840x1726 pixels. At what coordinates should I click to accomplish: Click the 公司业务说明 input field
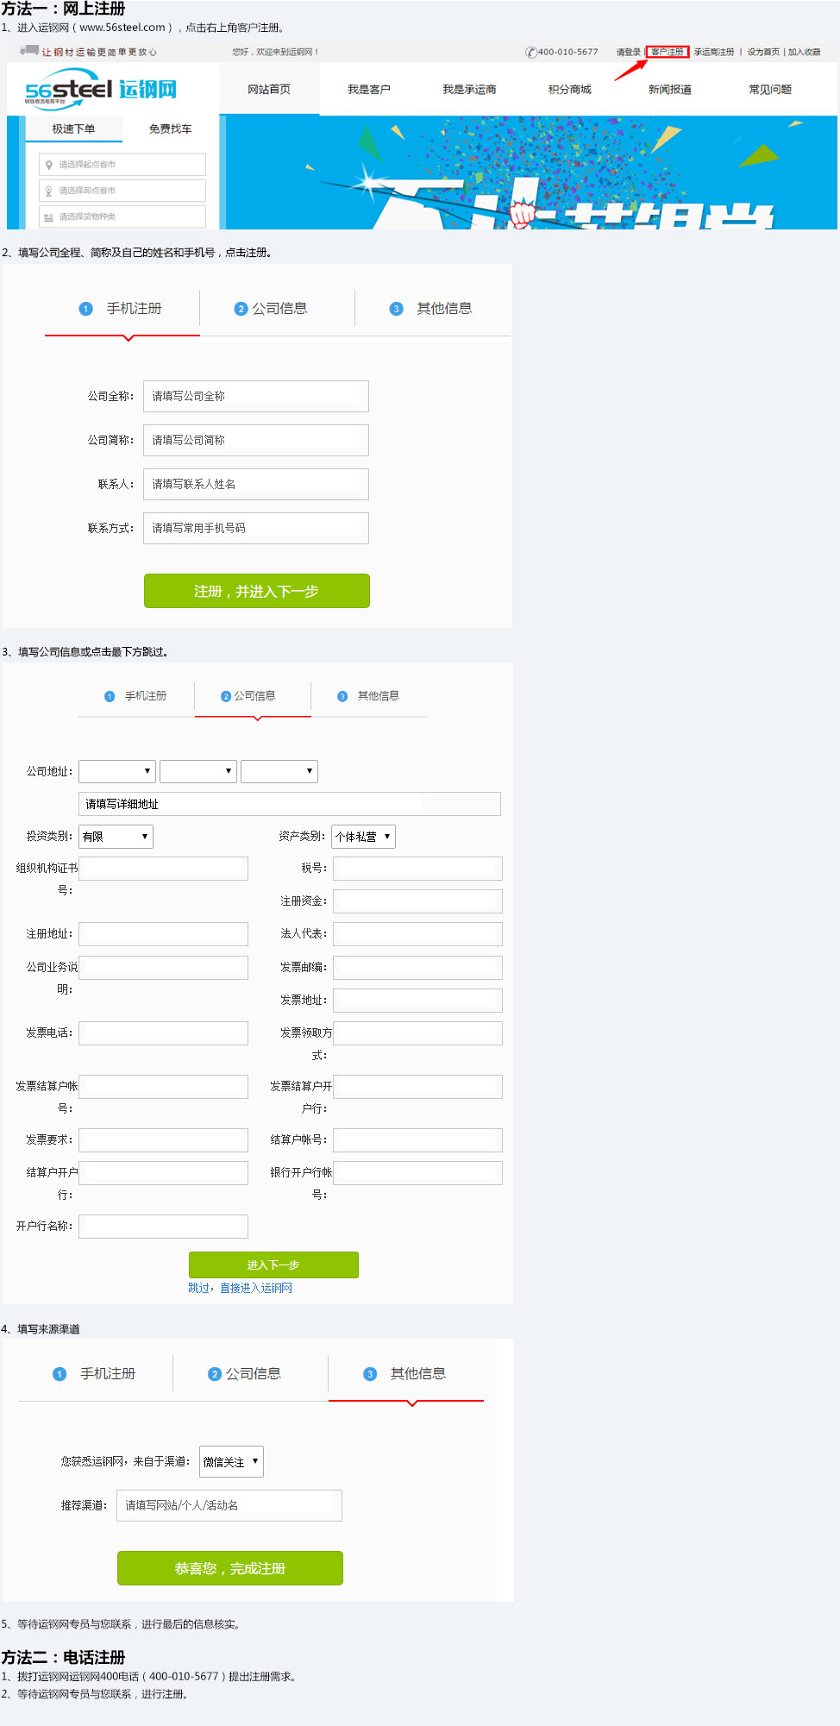tap(164, 968)
